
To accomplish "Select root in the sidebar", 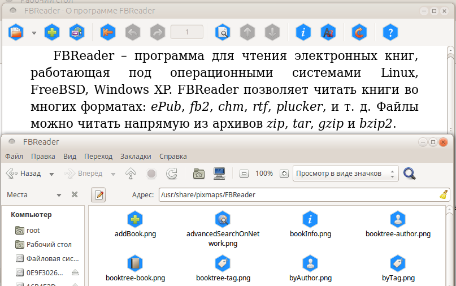I will (x=27, y=231).
